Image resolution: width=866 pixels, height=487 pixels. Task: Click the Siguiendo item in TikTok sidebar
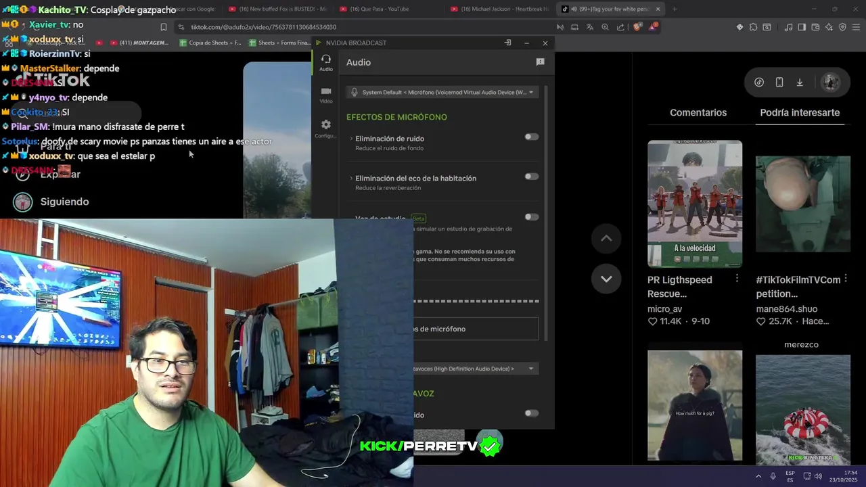tap(51, 202)
